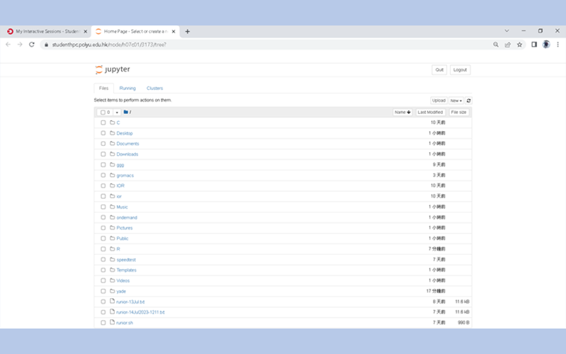Open the tab search chevron in Chrome

(x=507, y=31)
